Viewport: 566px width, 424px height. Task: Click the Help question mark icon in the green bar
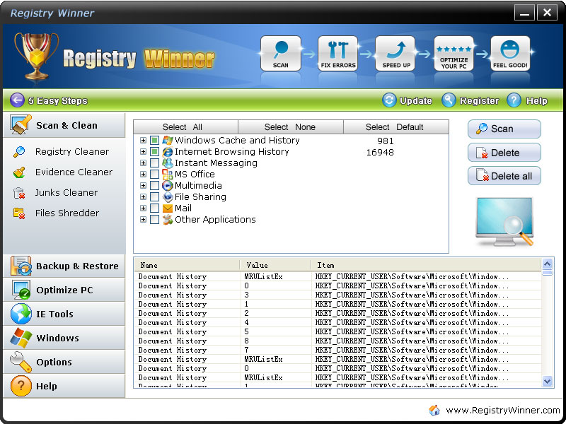pos(514,100)
